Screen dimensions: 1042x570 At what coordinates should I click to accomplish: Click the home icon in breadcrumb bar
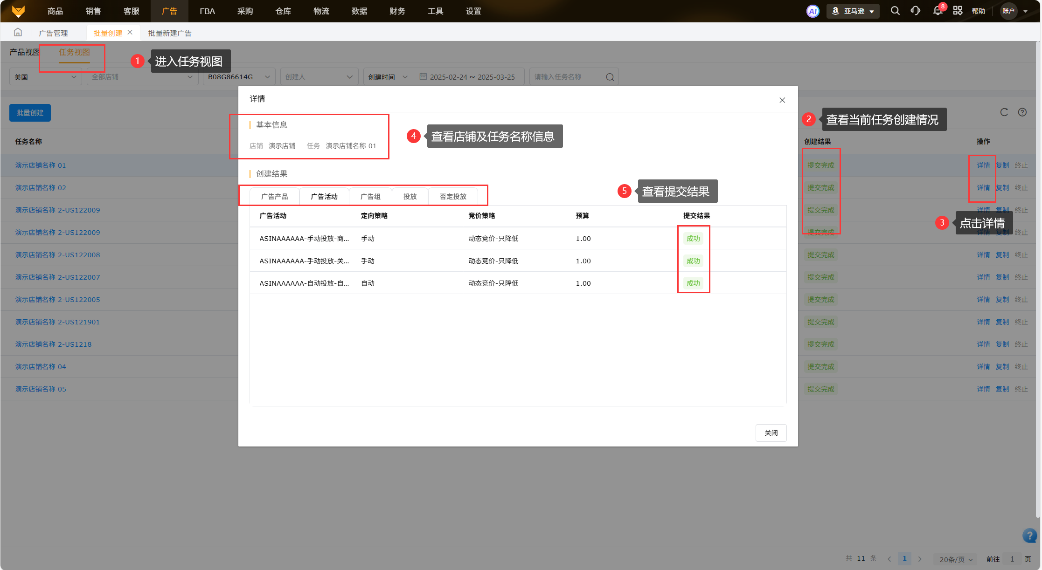tap(18, 33)
